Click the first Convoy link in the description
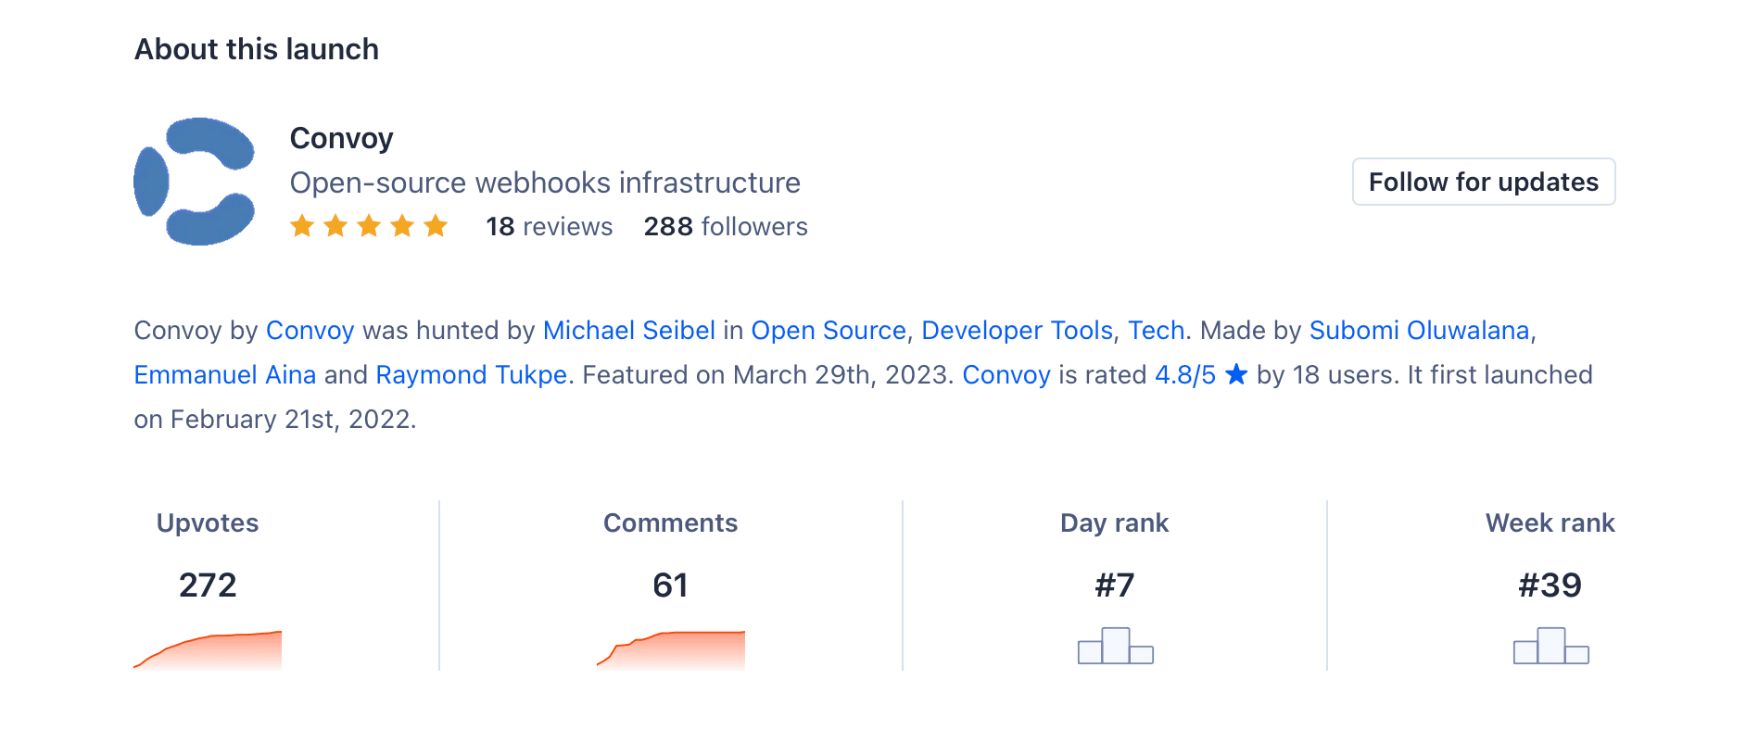This screenshot has height=730, width=1746. tap(310, 330)
